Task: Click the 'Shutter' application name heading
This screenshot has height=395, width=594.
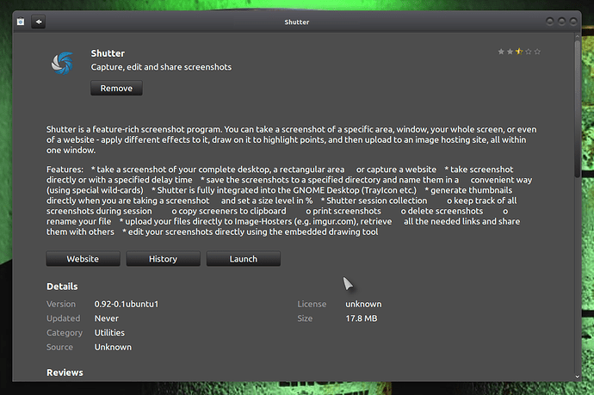Action: tap(108, 53)
